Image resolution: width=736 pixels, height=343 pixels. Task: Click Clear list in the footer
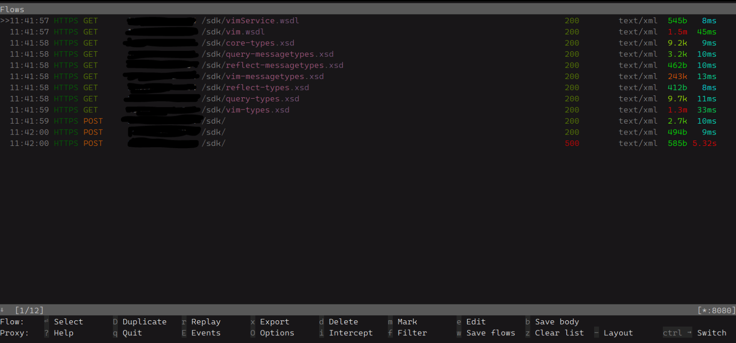click(559, 333)
